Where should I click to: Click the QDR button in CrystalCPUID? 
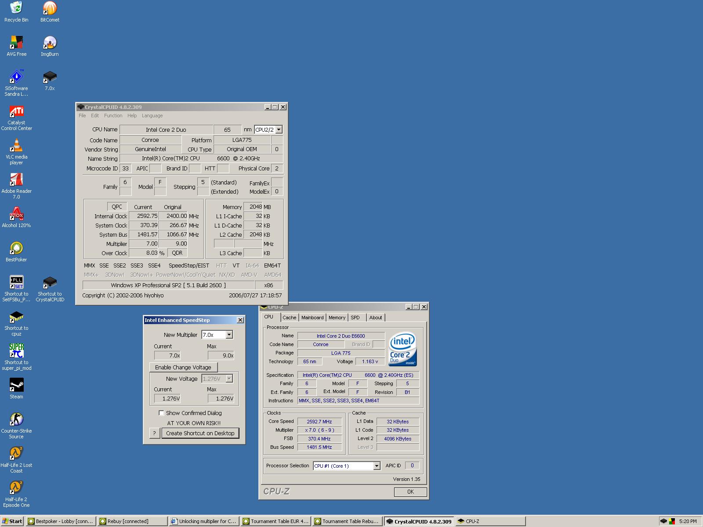click(177, 253)
